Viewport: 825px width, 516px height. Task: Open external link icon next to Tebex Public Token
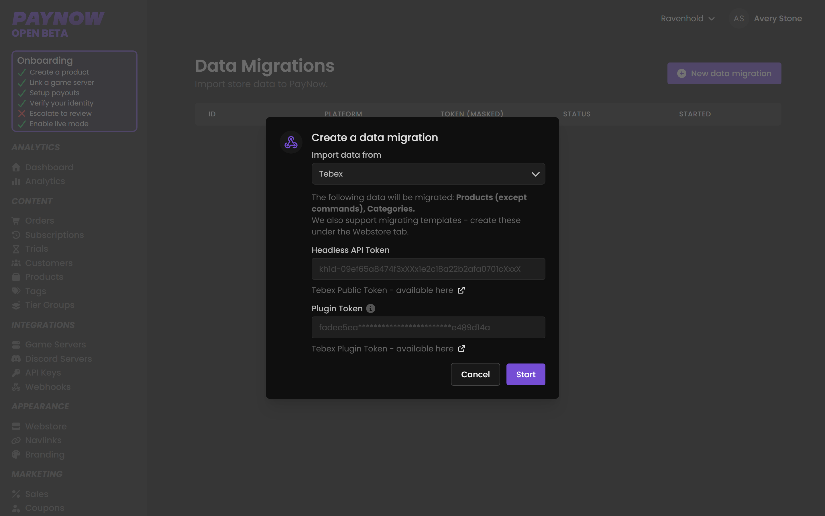pyautogui.click(x=461, y=290)
